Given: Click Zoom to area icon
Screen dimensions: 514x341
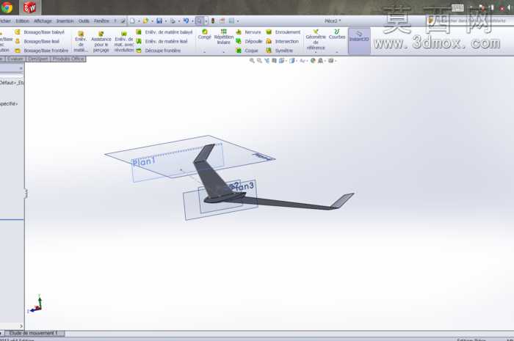Looking at the screenshot, I should 259,61.
